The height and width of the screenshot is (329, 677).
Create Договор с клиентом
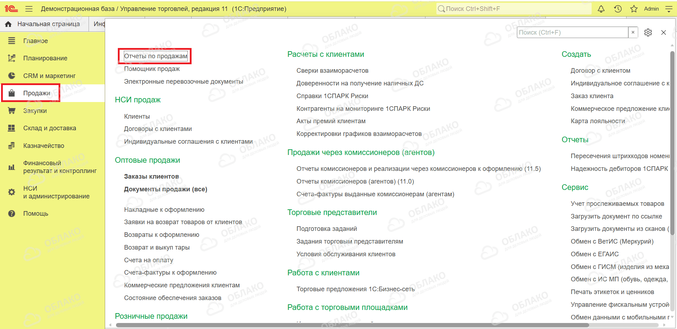600,71
